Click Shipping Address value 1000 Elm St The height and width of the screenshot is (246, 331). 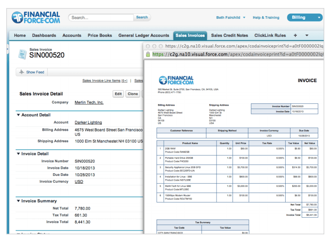(x=109, y=141)
